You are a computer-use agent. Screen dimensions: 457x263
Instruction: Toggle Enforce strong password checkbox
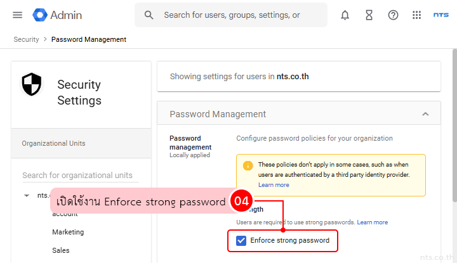click(241, 241)
